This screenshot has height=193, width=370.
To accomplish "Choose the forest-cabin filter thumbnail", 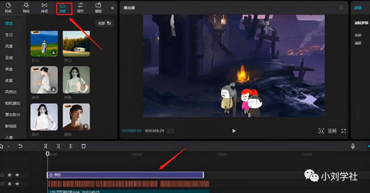I will click(x=76, y=44).
